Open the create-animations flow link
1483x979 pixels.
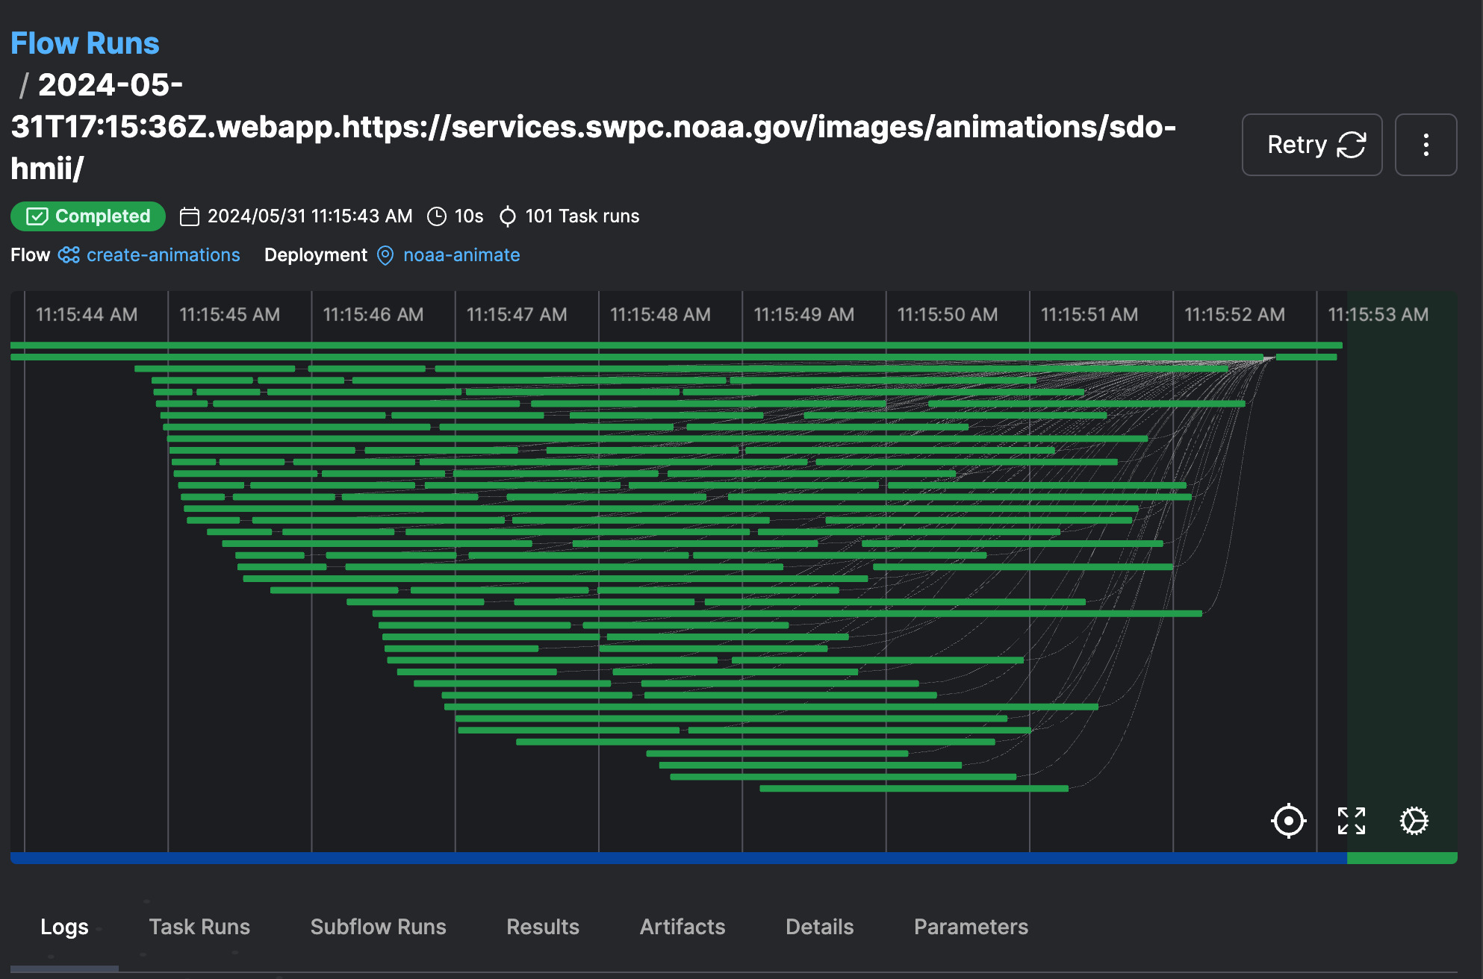coord(163,255)
